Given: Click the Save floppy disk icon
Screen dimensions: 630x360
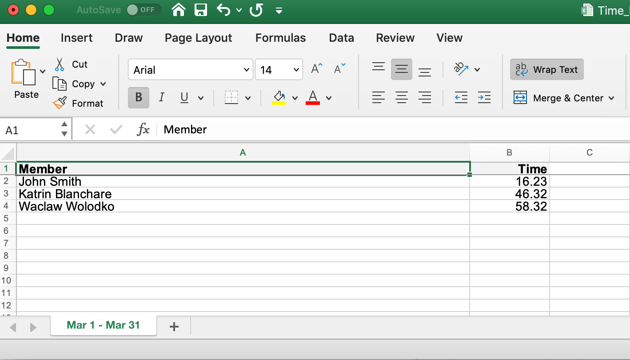Looking at the screenshot, I should 201,10.
